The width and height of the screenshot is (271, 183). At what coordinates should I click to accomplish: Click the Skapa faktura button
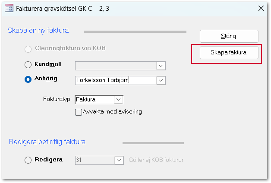point(229,53)
